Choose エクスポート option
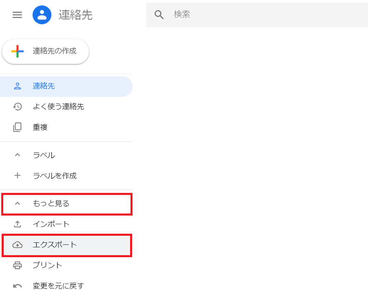Screen dimensions: 368x298 (67, 245)
